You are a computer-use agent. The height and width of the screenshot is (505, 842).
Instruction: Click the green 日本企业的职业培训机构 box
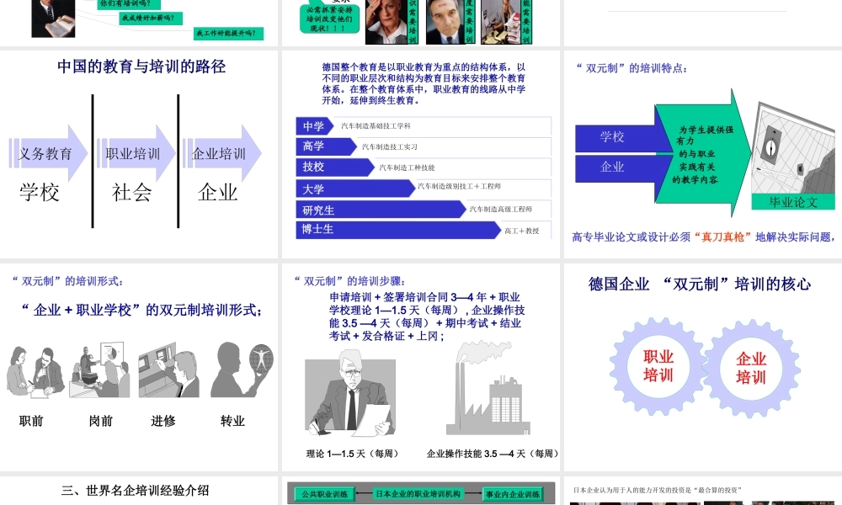[x=418, y=494]
